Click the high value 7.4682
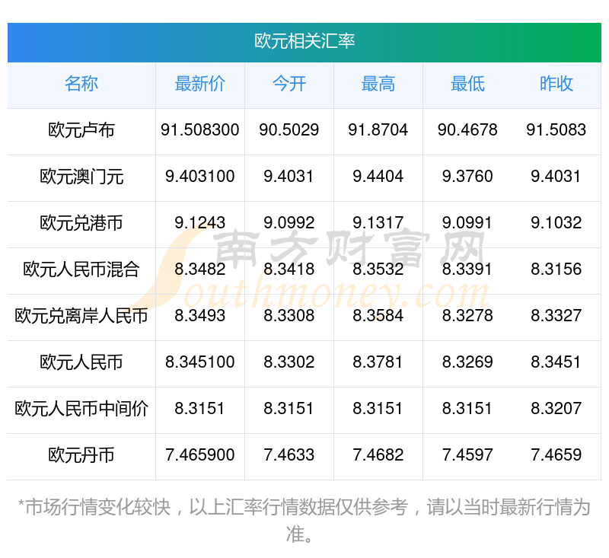This screenshot has width=609, height=558. pos(378,454)
